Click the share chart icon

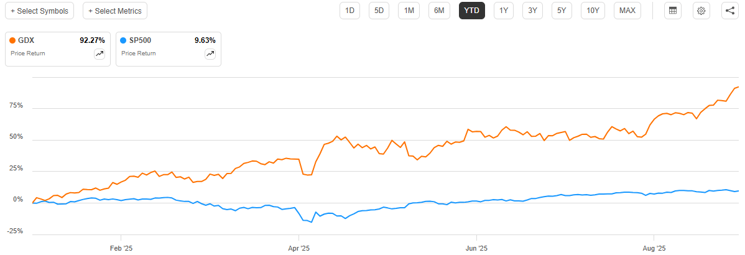point(730,11)
